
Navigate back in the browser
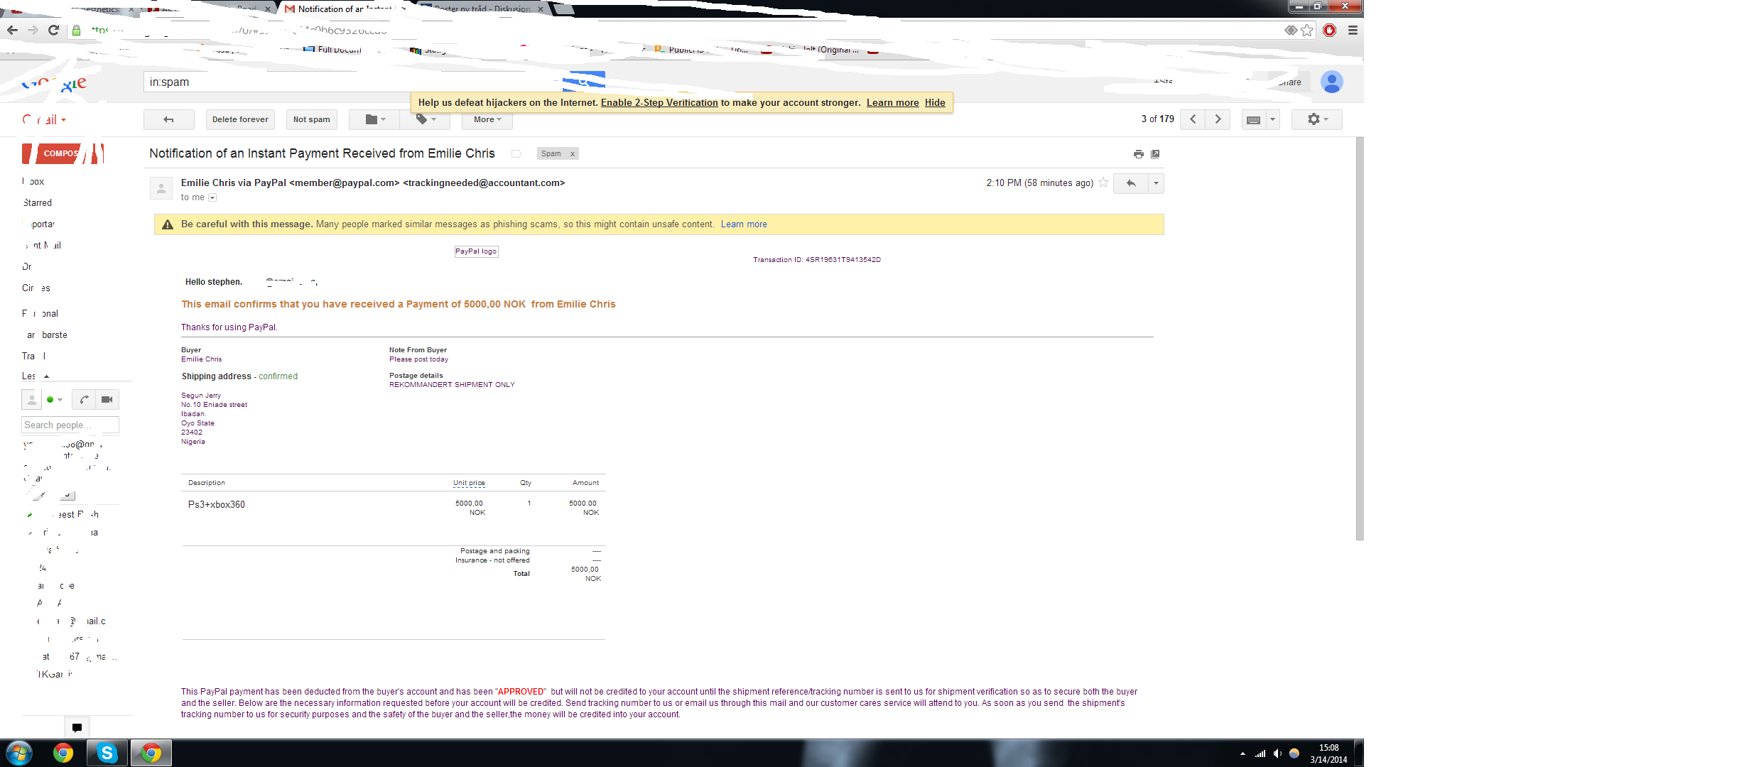point(12,30)
